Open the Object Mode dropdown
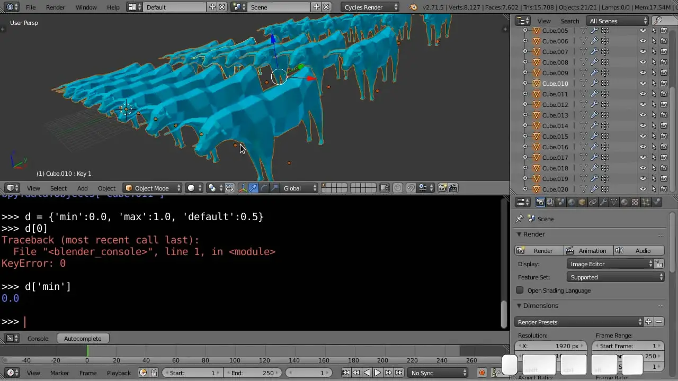Image resolution: width=678 pixels, height=381 pixels. pos(153,188)
